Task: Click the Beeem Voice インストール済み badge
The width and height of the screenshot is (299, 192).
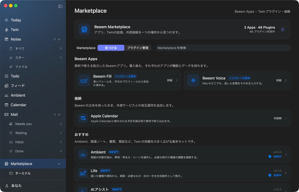Action: click(x=239, y=78)
